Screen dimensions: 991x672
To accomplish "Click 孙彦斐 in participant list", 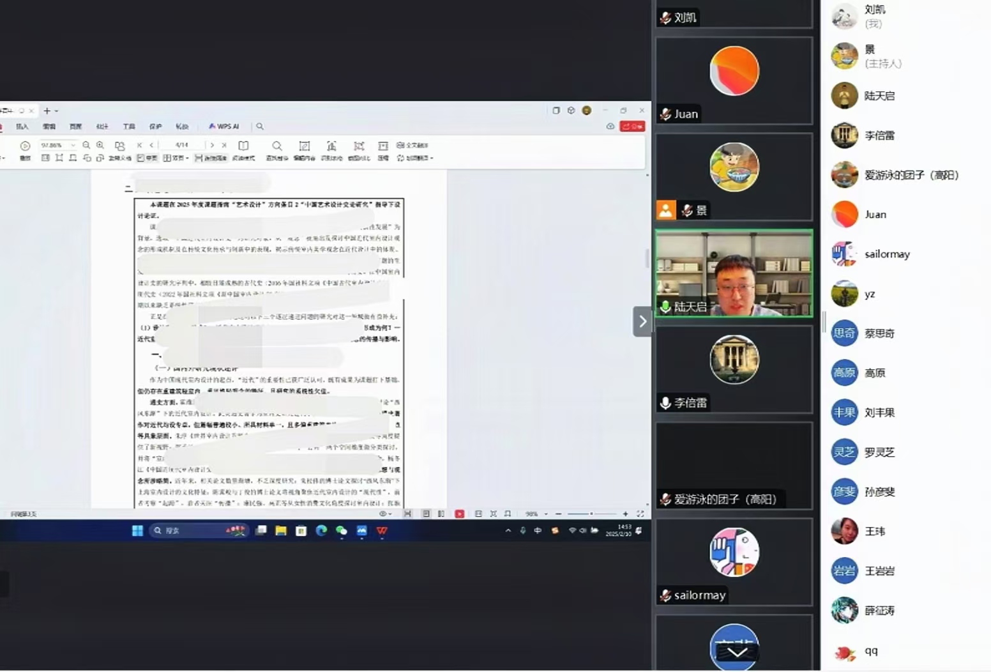I will (905, 491).
